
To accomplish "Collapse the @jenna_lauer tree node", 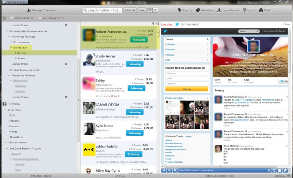I will [x=11, y=48].
